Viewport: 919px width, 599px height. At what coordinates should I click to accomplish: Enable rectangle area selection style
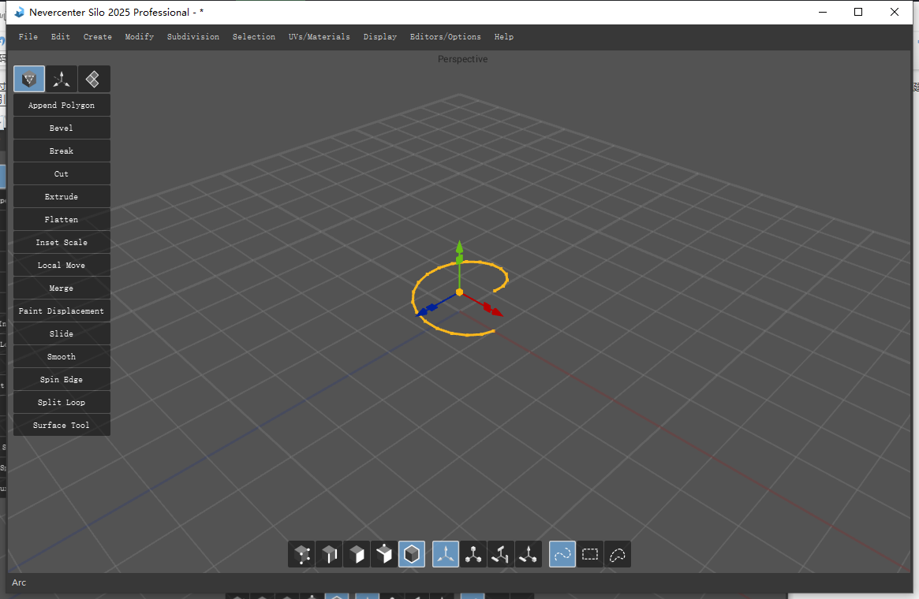coord(590,555)
